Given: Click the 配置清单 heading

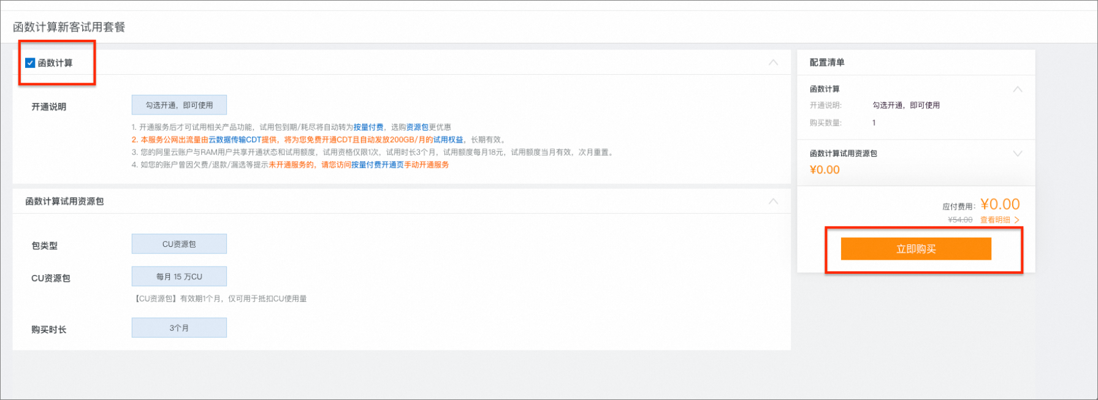Looking at the screenshot, I should pos(827,62).
